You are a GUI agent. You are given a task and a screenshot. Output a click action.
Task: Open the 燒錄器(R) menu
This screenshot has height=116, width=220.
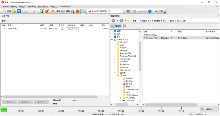tap(32, 6)
